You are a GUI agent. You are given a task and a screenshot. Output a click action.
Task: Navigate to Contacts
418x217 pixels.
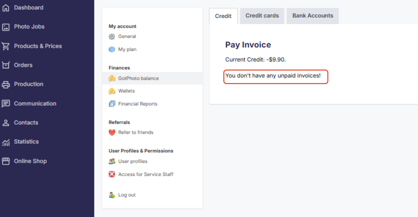coord(26,123)
